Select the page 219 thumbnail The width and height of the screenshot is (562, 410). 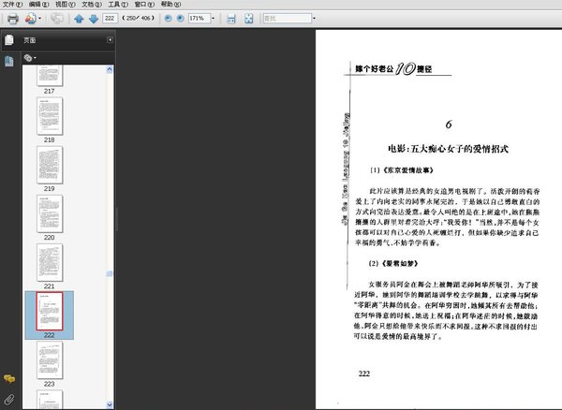pyautogui.click(x=50, y=165)
